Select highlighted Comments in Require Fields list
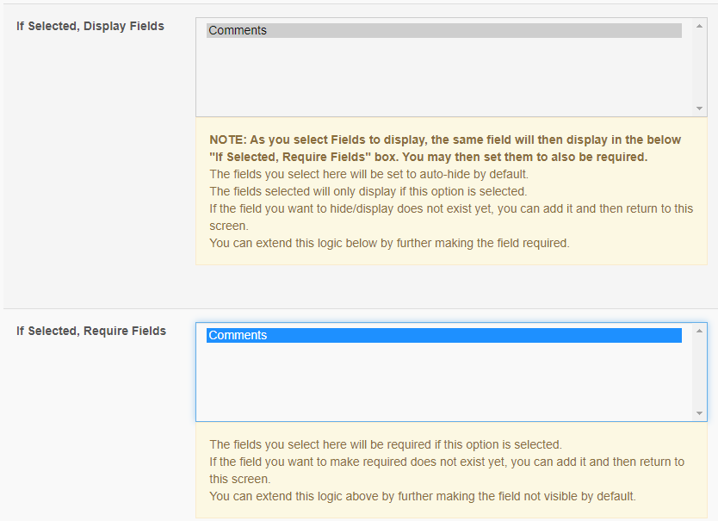The height and width of the screenshot is (521, 718). point(443,335)
